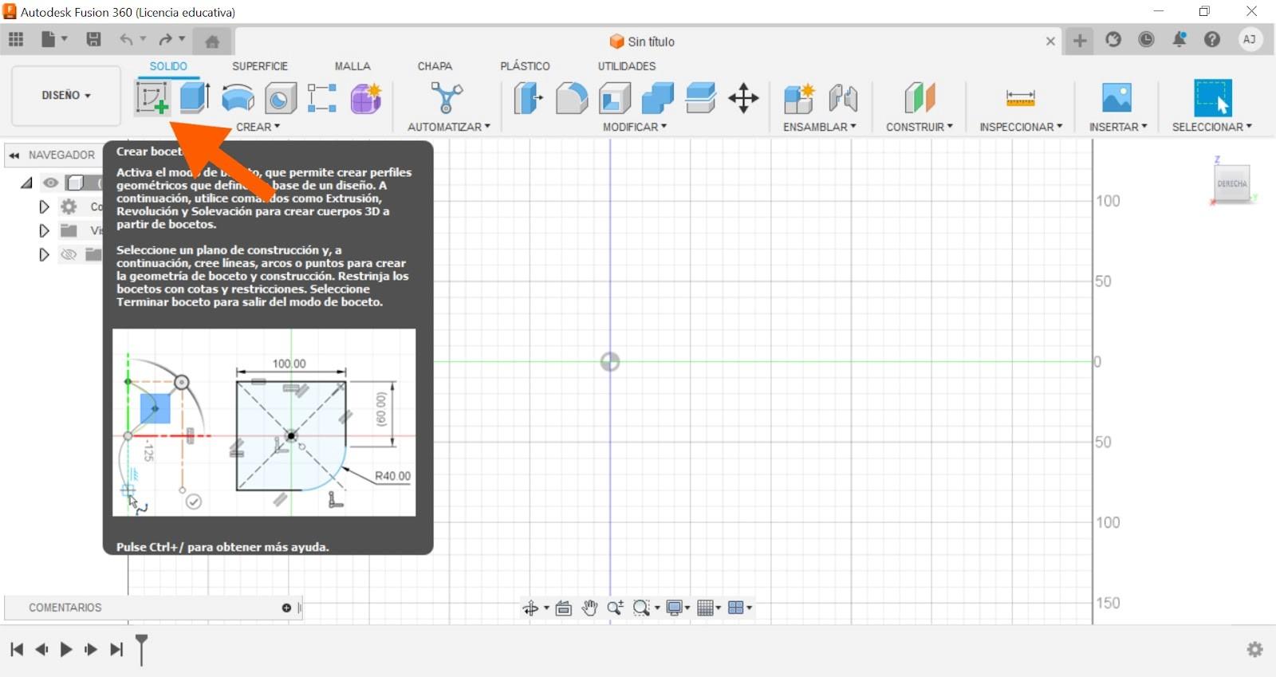Select the Create Sketch (Crear boceto) tool
The width and height of the screenshot is (1276, 677).
[x=152, y=98]
